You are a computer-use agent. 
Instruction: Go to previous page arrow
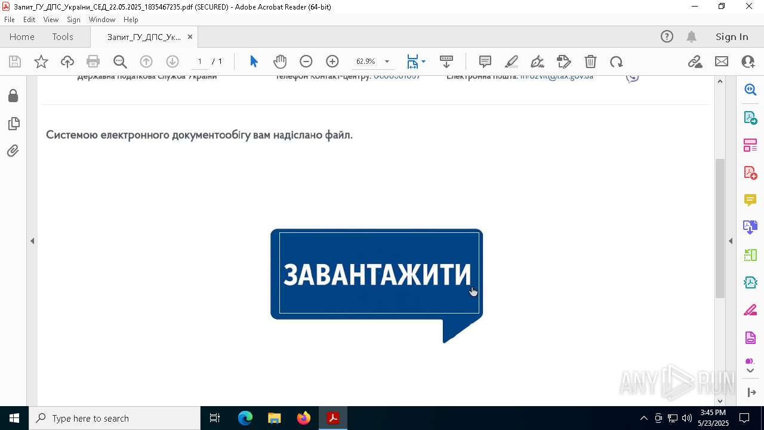[146, 62]
